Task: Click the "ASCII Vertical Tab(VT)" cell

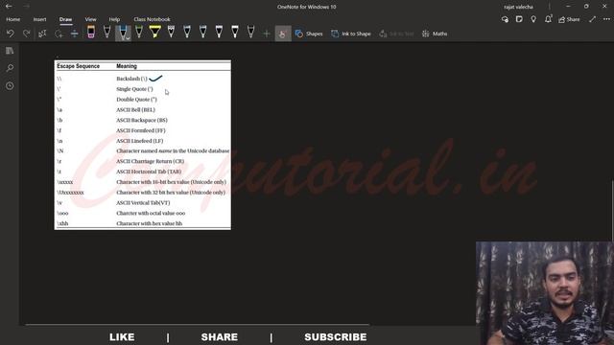Action: 143,203
